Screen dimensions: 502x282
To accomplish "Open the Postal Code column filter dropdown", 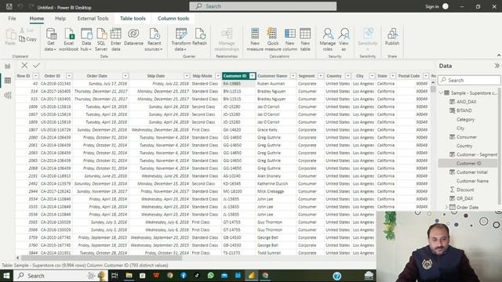I will tap(425, 76).
